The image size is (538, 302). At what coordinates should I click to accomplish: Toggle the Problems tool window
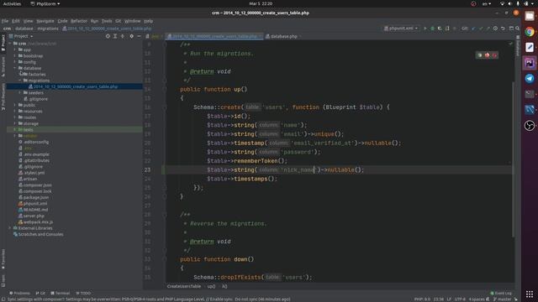(x=20, y=293)
